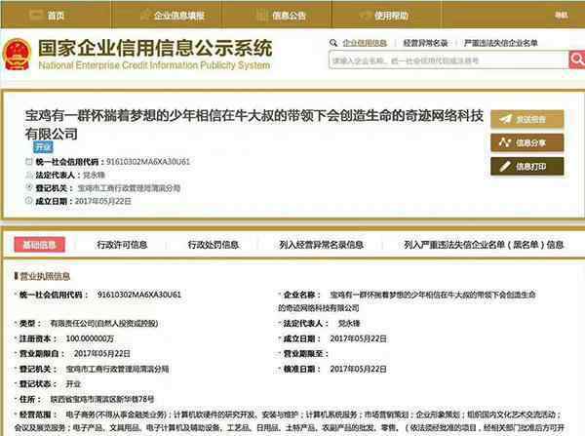The image size is (585, 436).
Task: Switch to the 列入经营异常名录信息 tab
Action: point(321,245)
